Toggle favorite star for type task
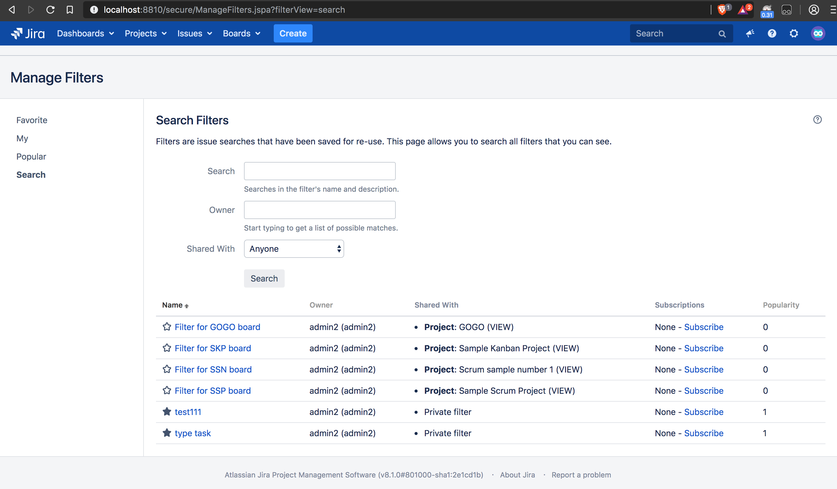Image resolution: width=837 pixels, height=489 pixels. 167,433
